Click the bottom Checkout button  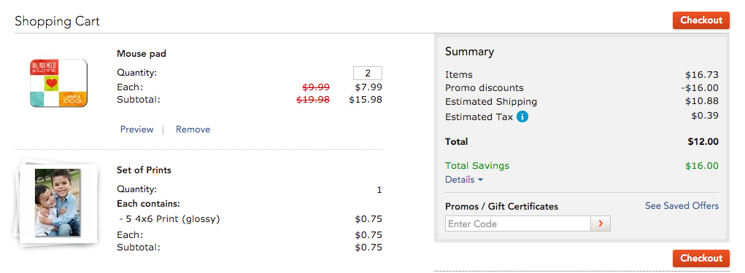coord(700,258)
